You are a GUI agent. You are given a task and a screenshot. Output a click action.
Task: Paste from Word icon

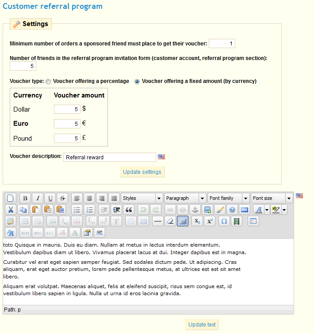(60, 210)
